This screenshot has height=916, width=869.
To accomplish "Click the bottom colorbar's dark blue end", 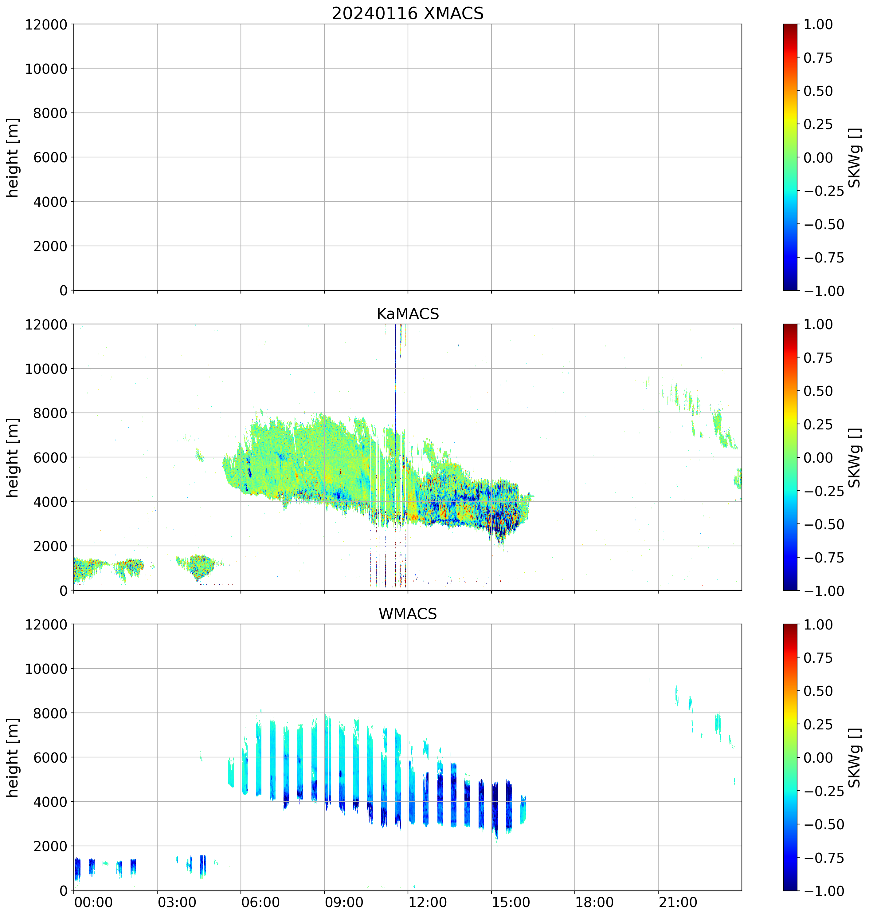I will (790, 886).
